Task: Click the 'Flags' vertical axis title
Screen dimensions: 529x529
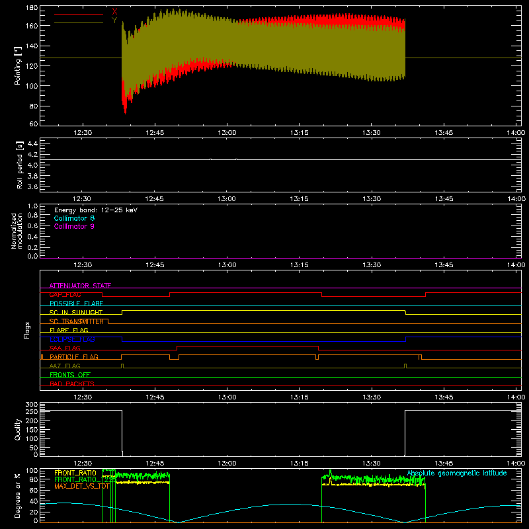Action: [x=27, y=330]
